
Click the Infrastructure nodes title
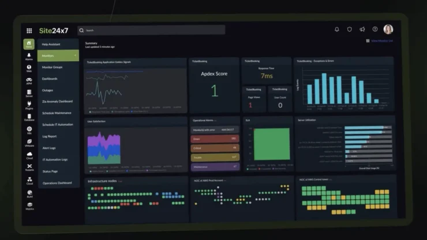[102, 181]
